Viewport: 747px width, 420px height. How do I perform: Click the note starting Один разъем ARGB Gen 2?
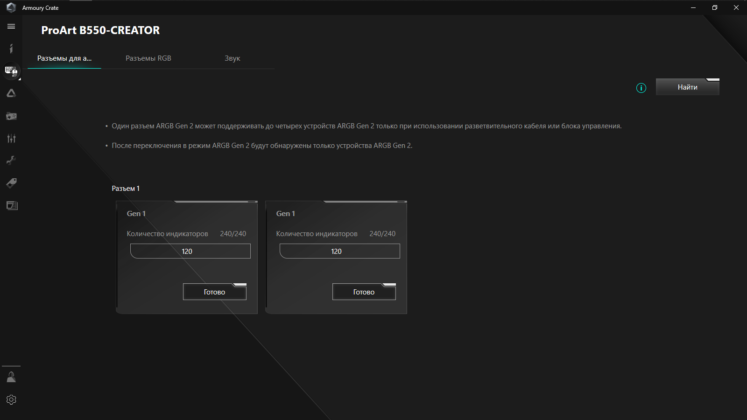(x=366, y=126)
